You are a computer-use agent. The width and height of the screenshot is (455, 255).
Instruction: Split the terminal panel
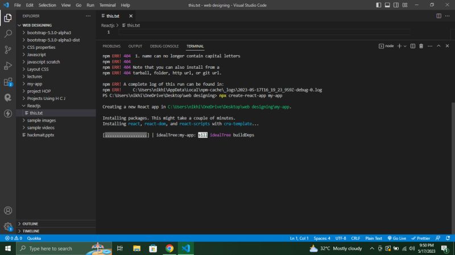pyautogui.click(x=413, y=46)
